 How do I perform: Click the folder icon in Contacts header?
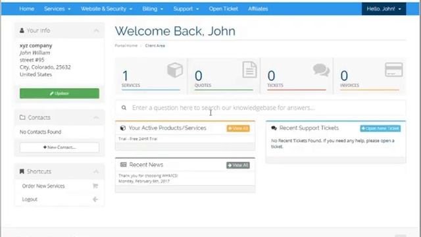pos(22,117)
